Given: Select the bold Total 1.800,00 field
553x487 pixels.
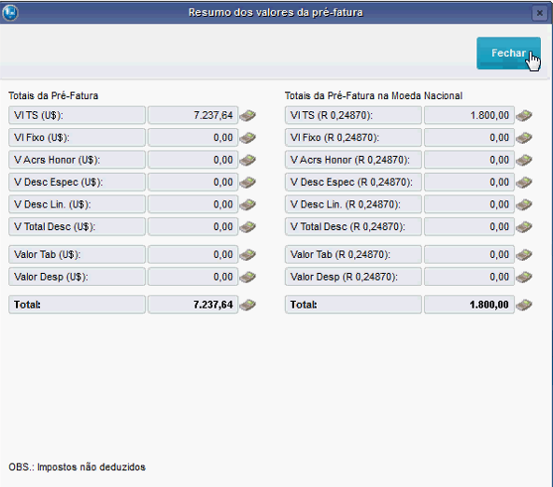Looking at the screenshot, I should coord(469,305).
